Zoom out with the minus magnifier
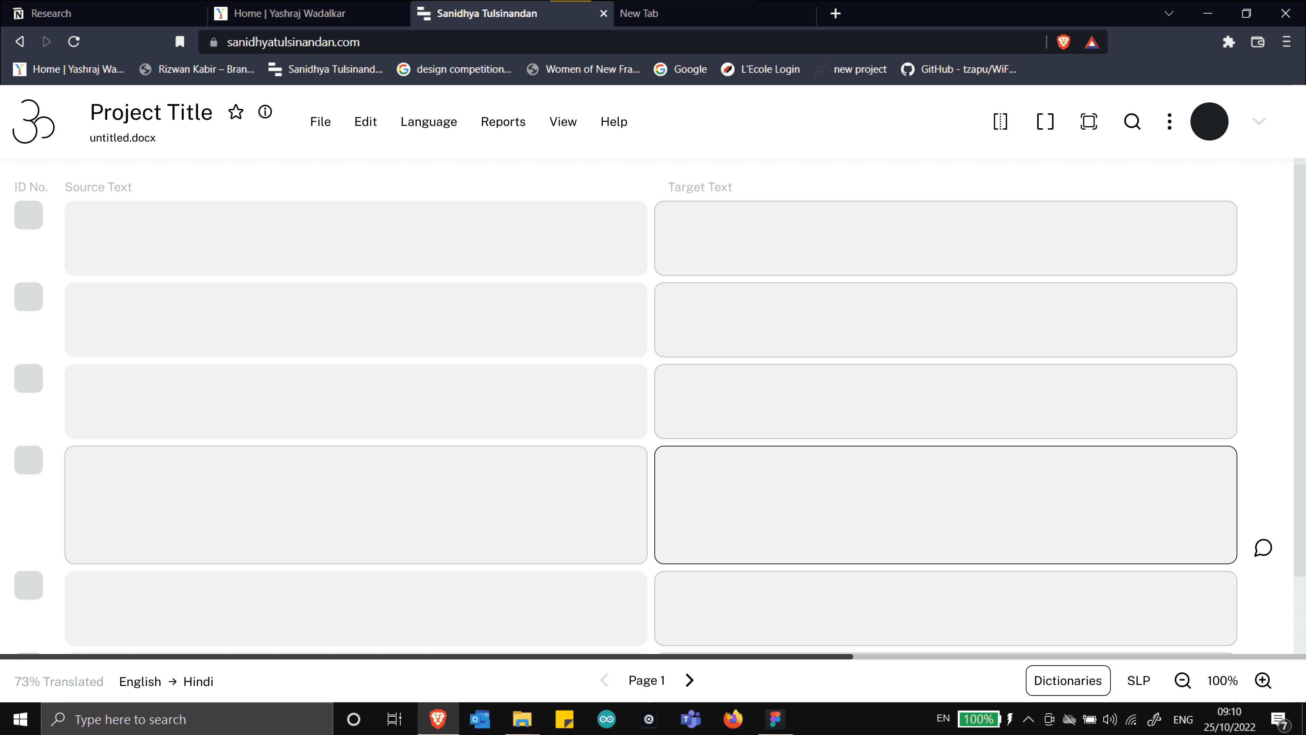The height and width of the screenshot is (735, 1306). coord(1183,681)
